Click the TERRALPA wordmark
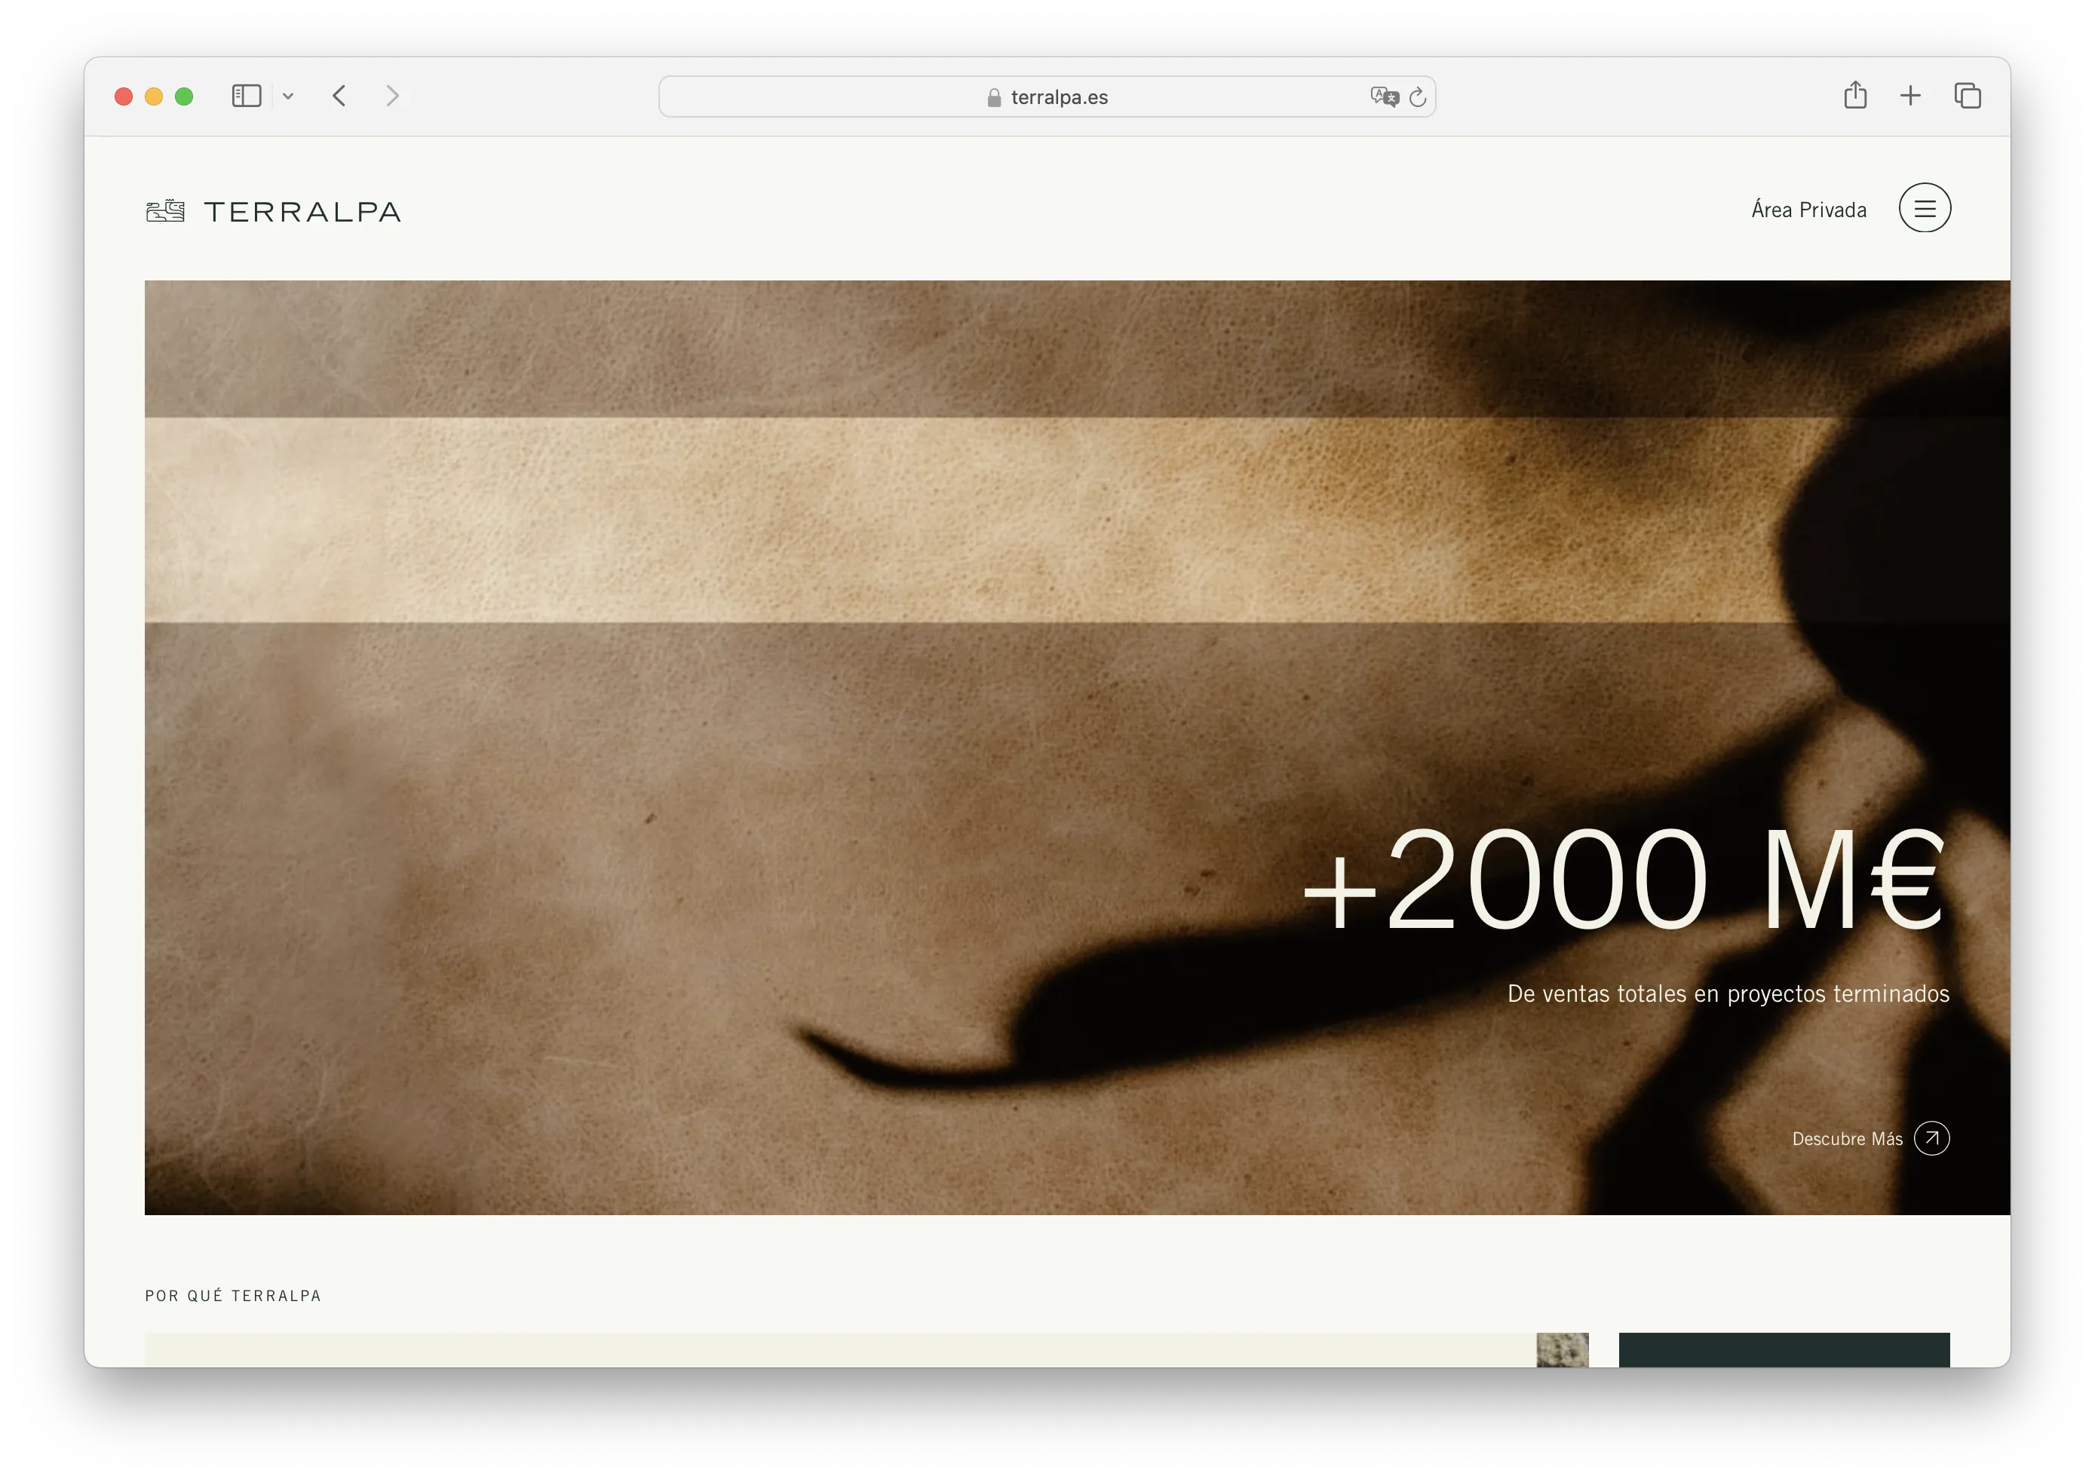 303,212
